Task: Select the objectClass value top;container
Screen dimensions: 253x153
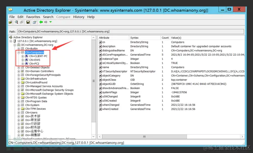Action: (179, 80)
